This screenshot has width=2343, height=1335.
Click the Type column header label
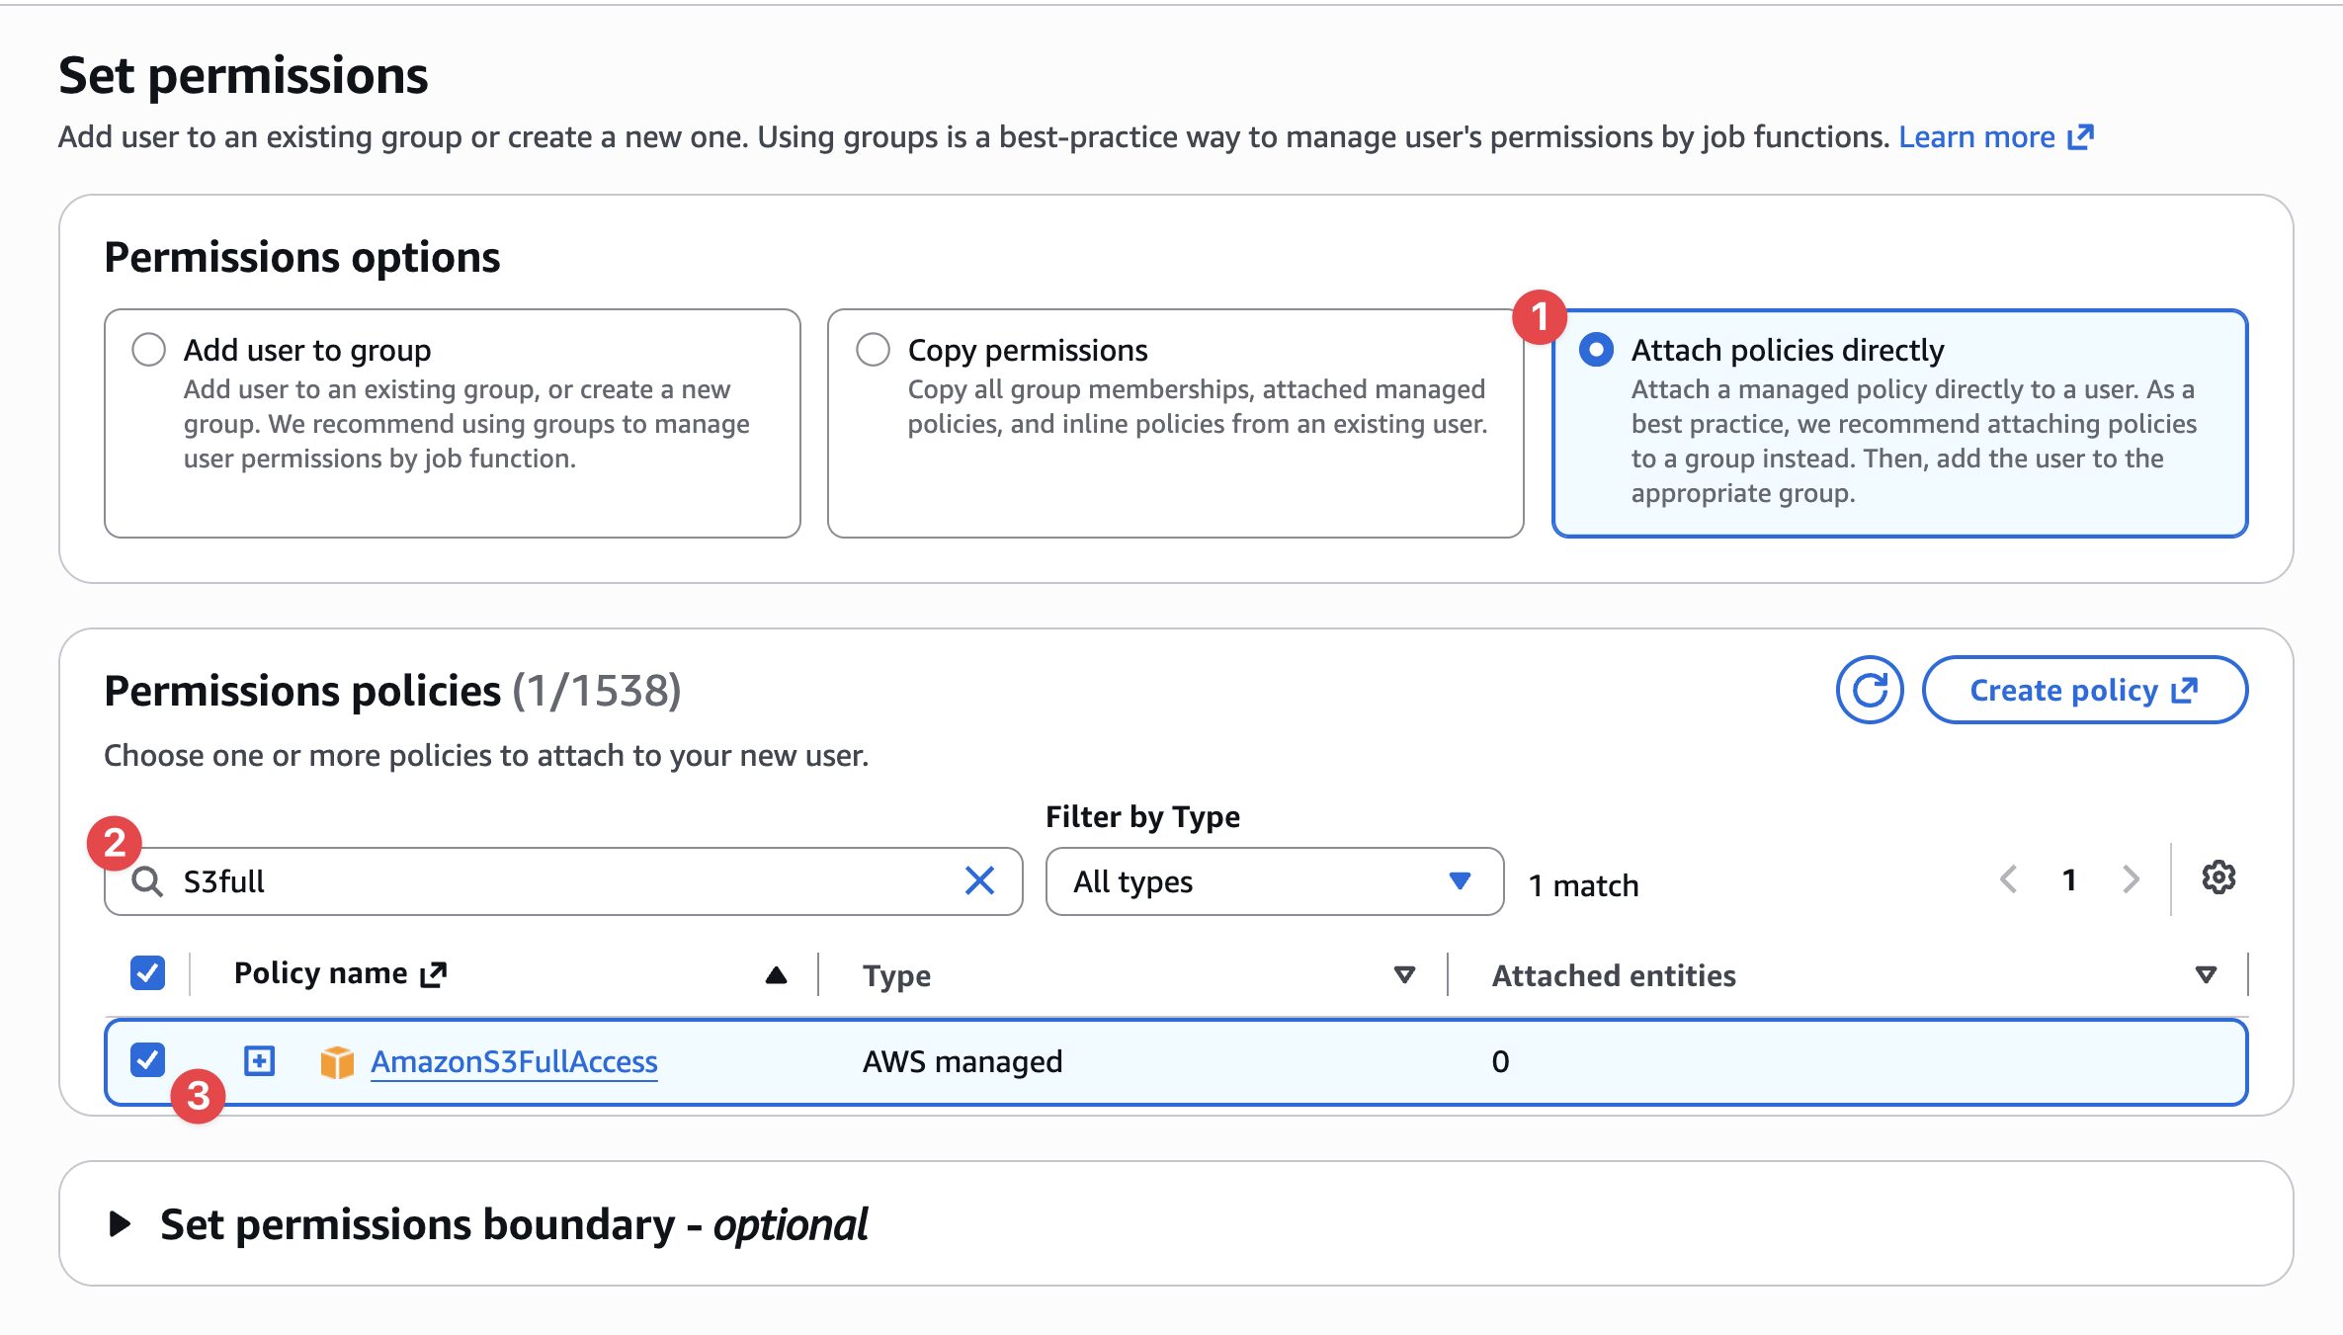(x=896, y=975)
